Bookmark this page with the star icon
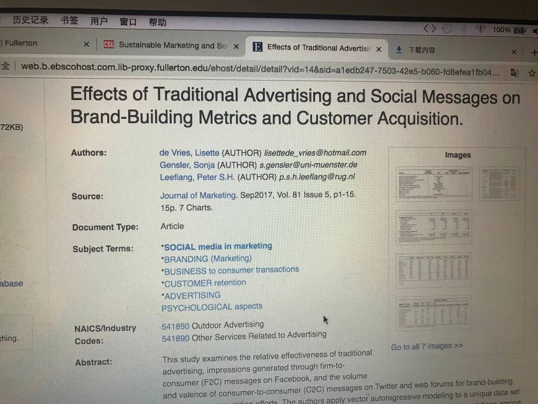 (x=532, y=73)
